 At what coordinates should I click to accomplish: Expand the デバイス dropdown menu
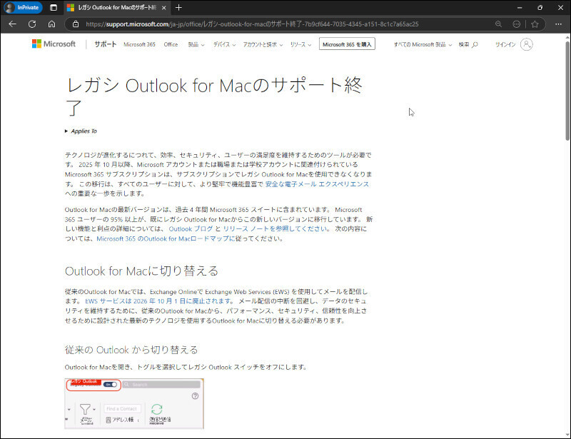click(x=224, y=44)
